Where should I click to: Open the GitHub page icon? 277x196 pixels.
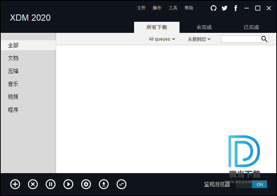tap(213, 8)
